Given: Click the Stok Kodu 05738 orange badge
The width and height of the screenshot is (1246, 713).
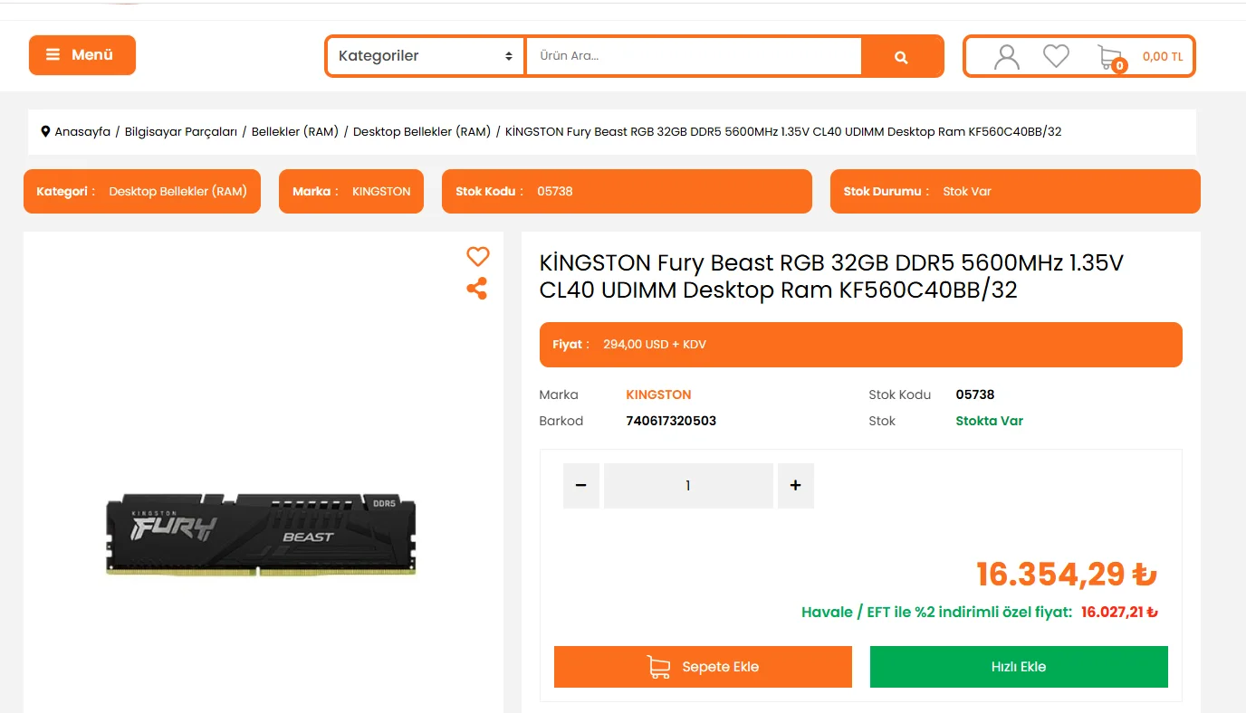Looking at the screenshot, I should click(627, 192).
